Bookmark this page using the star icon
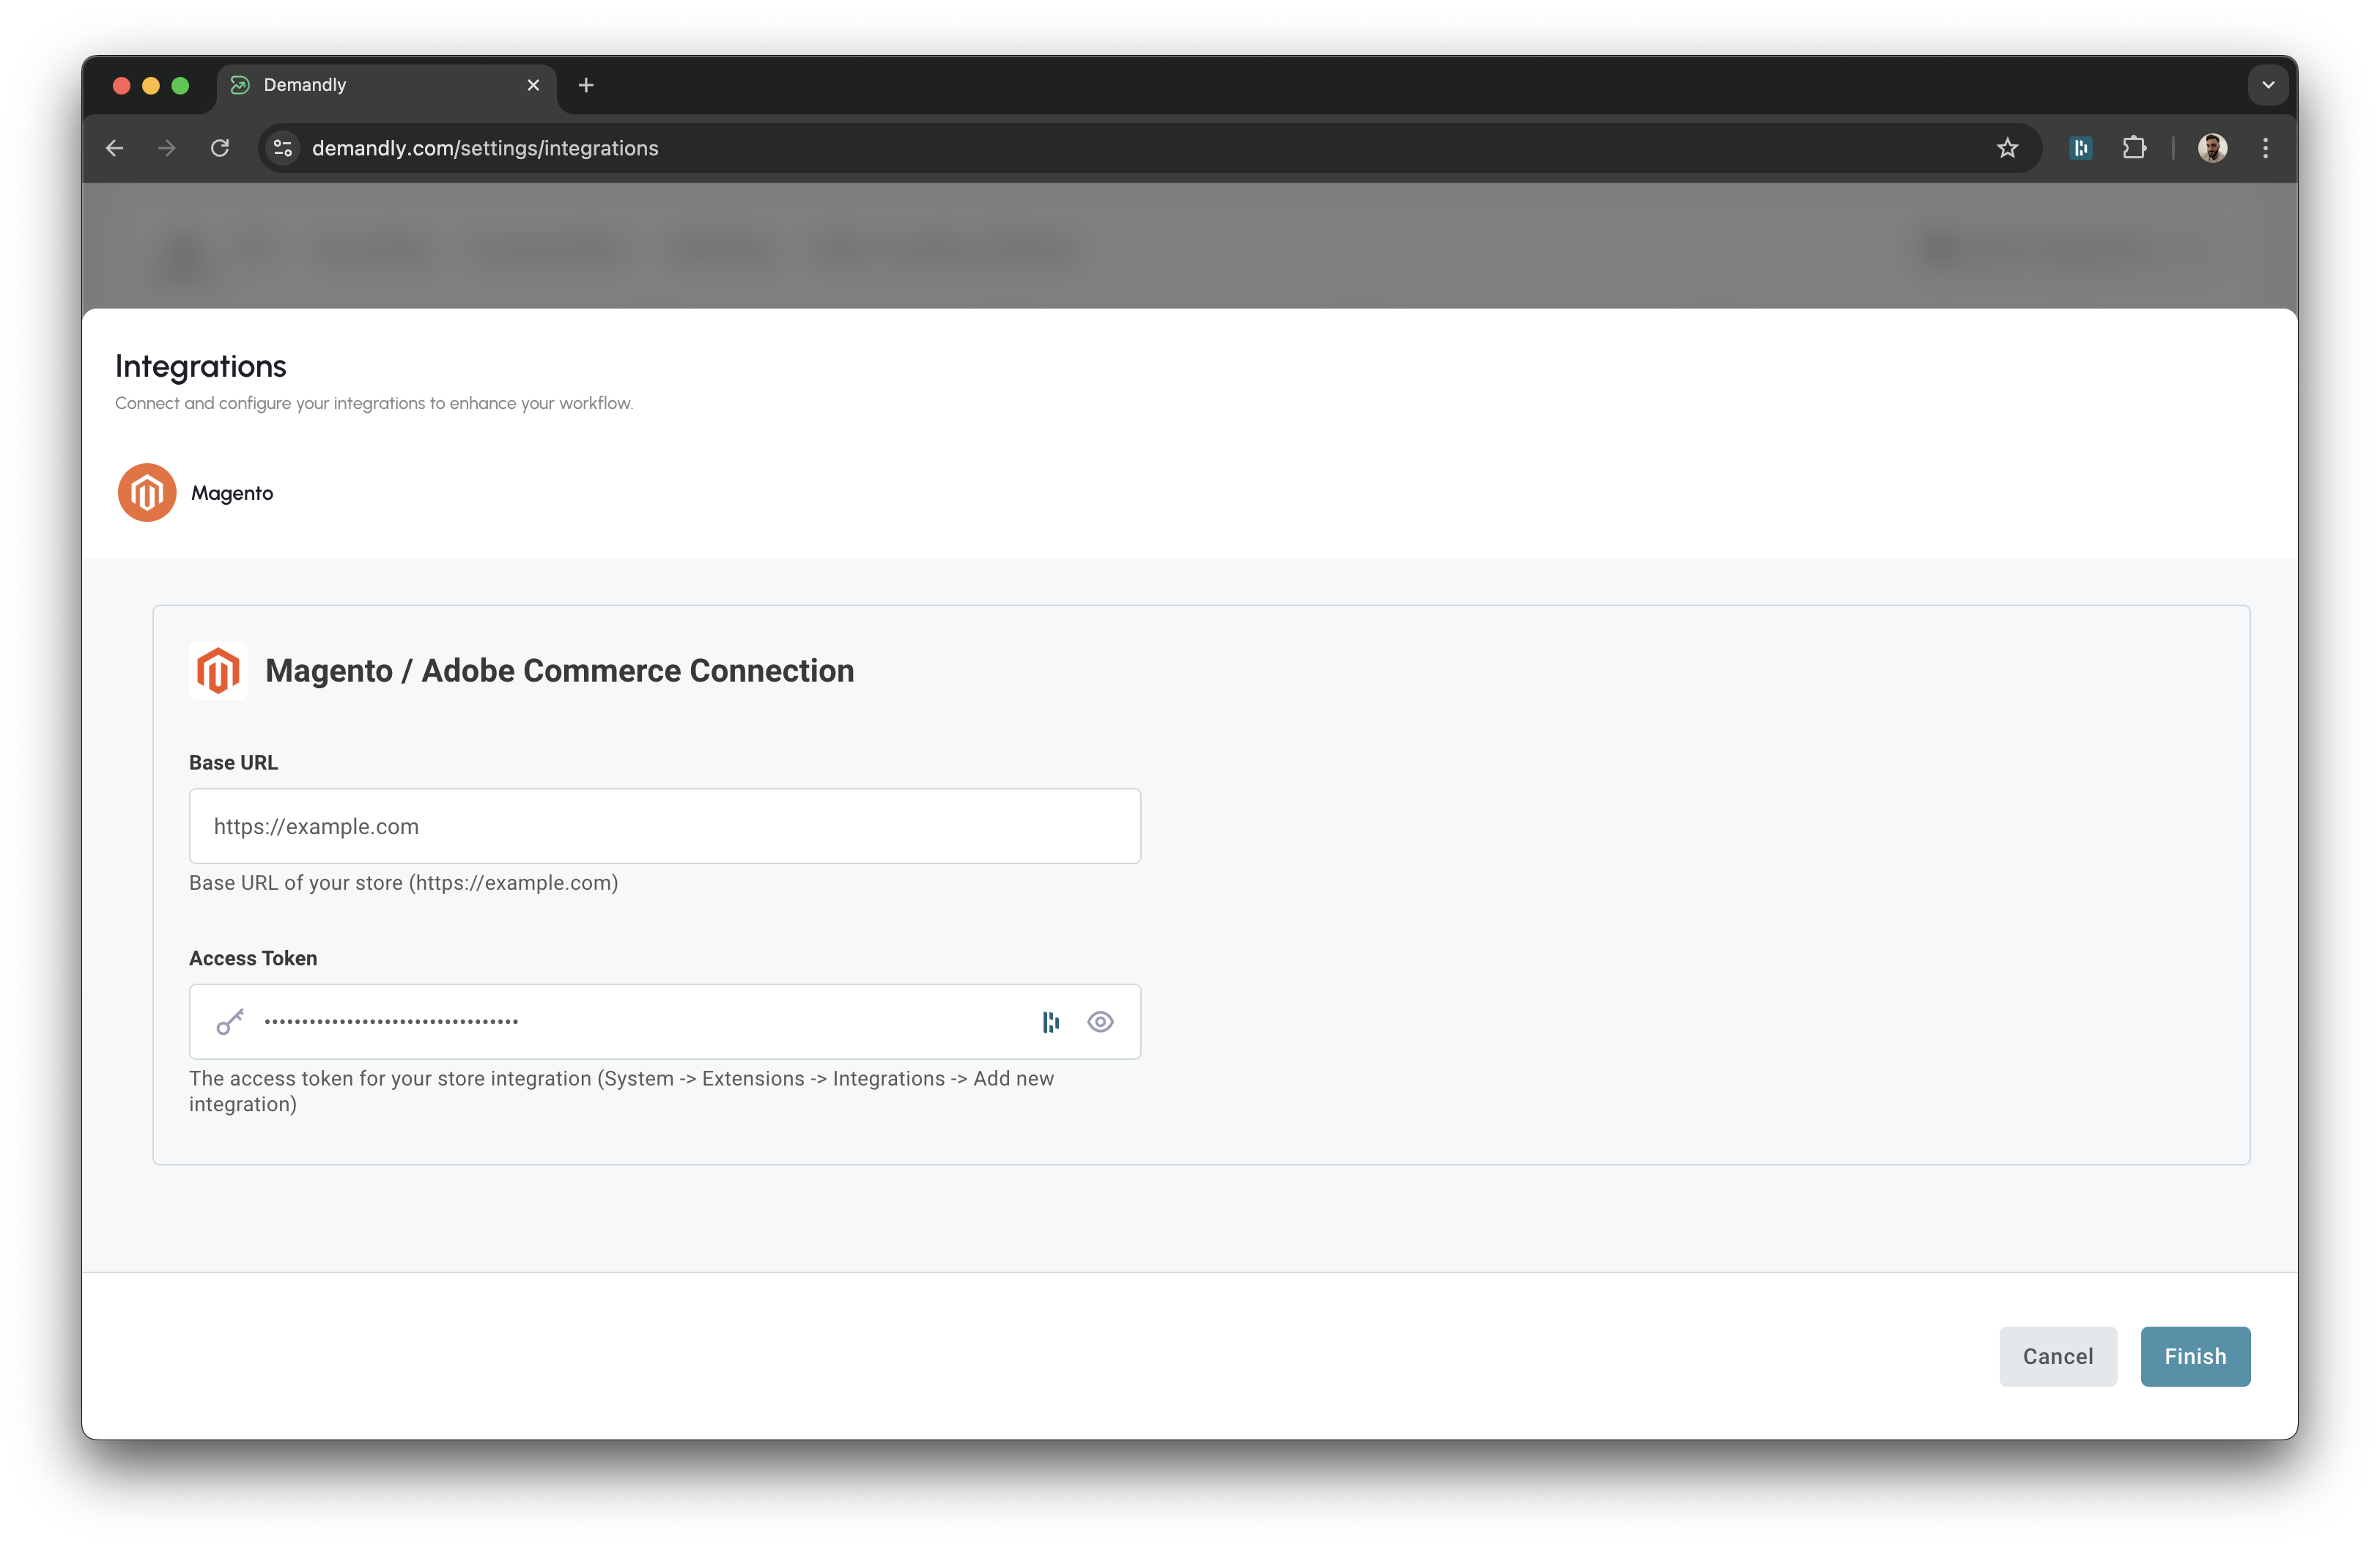Viewport: 2380px width, 1548px height. click(x=2008, y=147)
